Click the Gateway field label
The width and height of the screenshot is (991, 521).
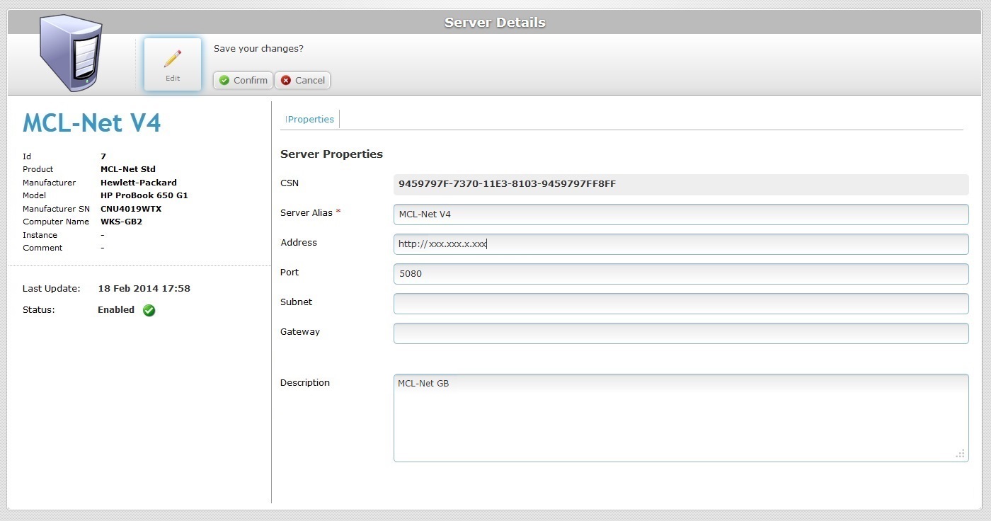tap(300, 332)
